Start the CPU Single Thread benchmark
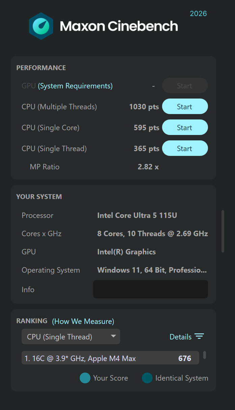The image size is (235, 410). coord(185,148)
